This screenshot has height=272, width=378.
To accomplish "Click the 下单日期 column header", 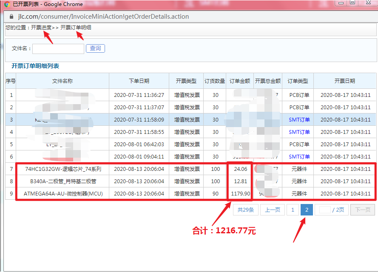I will pyautogui.click(x=139, y=81).
